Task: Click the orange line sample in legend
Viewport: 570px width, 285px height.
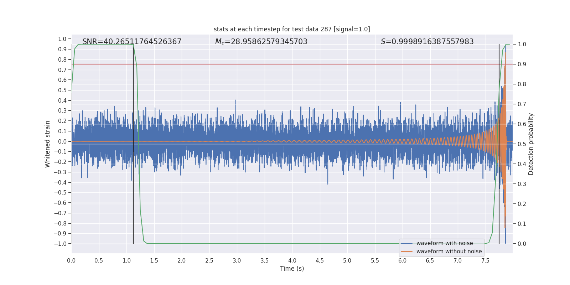Action: 406,252
